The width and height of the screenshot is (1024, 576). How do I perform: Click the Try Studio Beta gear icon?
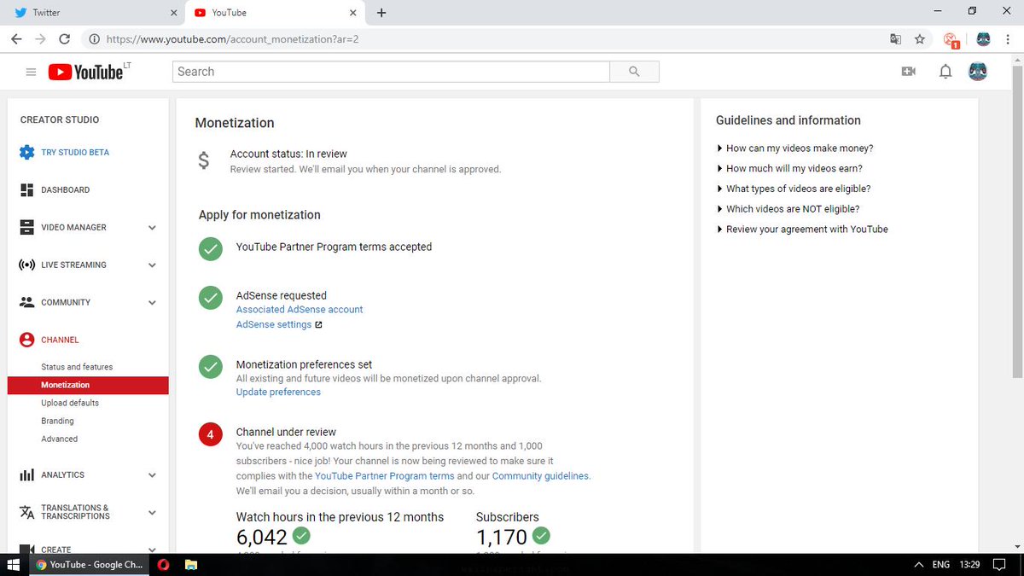26,152
